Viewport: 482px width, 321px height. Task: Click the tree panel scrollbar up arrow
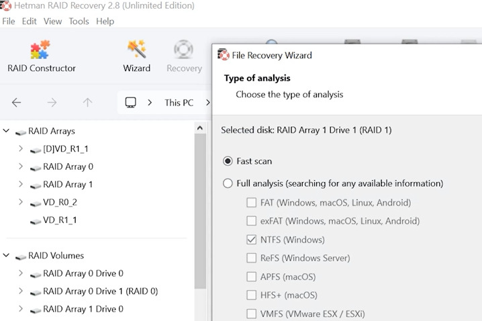click(200, 128)
